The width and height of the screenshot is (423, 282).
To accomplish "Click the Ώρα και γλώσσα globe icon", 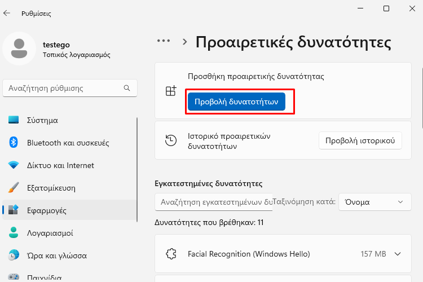I will tap(14, 255).
